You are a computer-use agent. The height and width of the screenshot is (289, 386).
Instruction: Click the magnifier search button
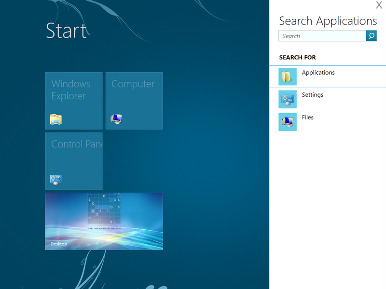[371, 36]
